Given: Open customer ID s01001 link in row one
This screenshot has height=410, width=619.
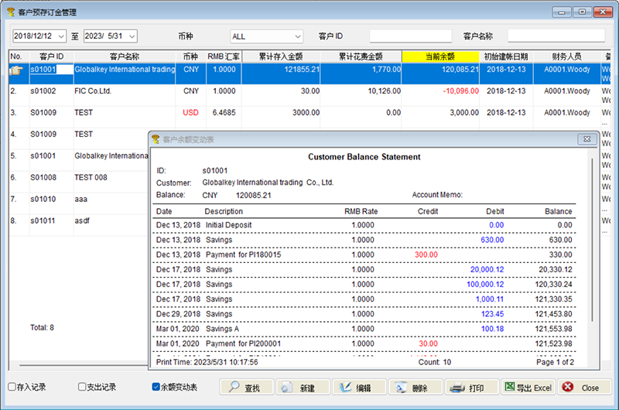Looking at the screenshot, I should click(x=43, y=70).
